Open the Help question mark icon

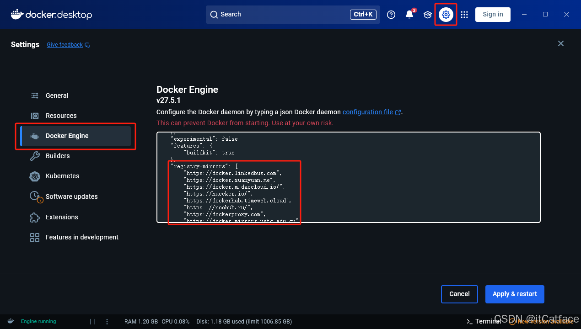[x=391, y=15]
